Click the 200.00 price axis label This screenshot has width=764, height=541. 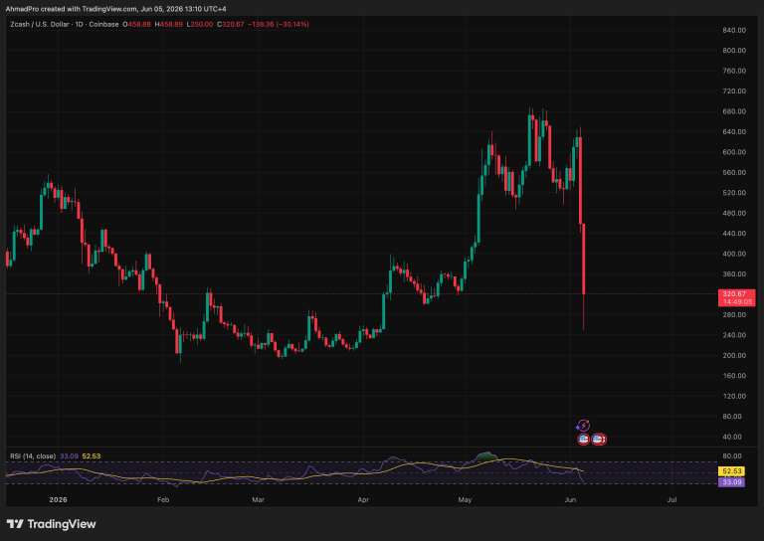click(x=734, y=355)
